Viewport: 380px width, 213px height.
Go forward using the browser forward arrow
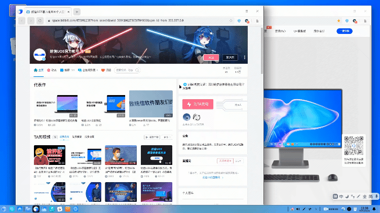point(31,21)
